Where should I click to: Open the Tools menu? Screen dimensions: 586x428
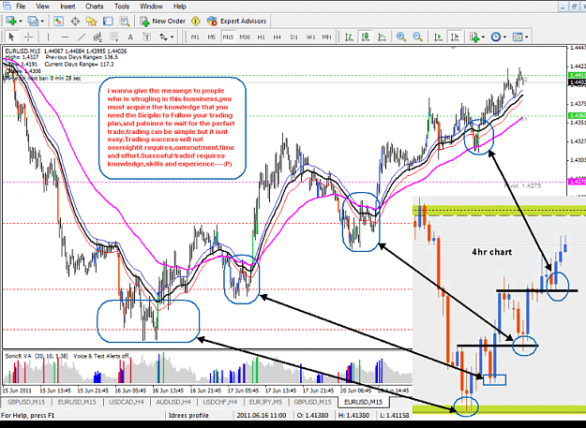pos(122,7)
